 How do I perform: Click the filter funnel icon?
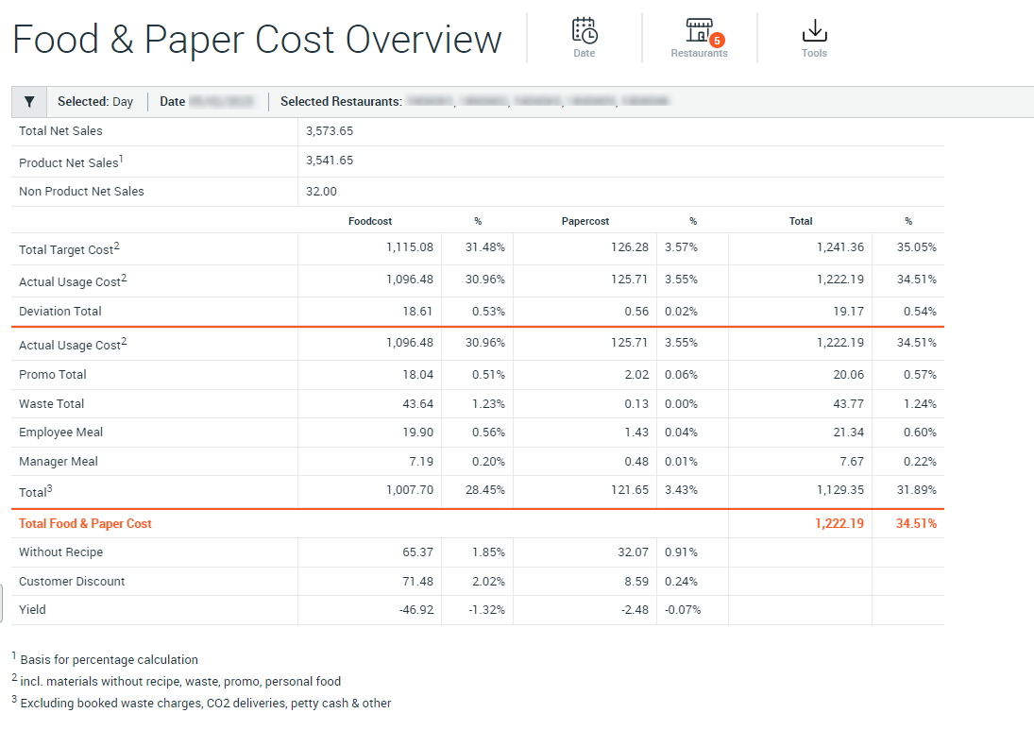(x=29, y=102)
